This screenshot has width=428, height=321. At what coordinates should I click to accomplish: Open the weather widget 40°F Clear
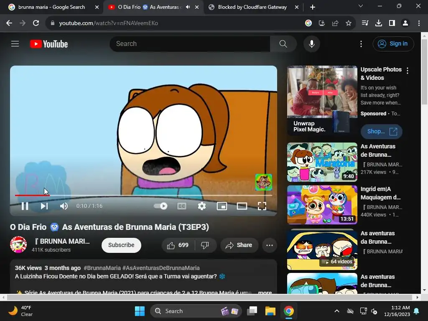tap(20, 311)
